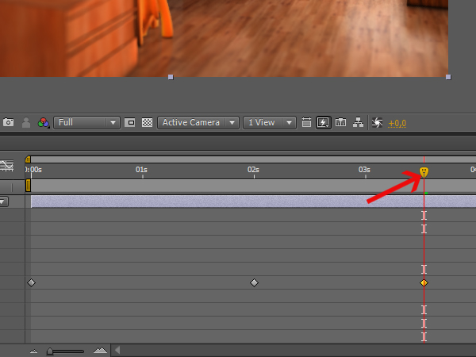The image size is (476, 357).
Task: Toggle the Region of Interest button
Action: pos(130,123)
